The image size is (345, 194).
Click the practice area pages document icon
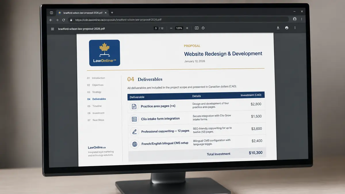(134, 106)
